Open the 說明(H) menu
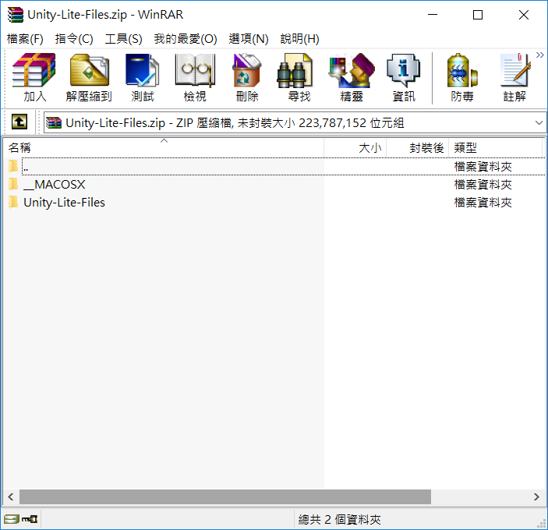This screenshot has height=530, width=548. pos(300,39)
